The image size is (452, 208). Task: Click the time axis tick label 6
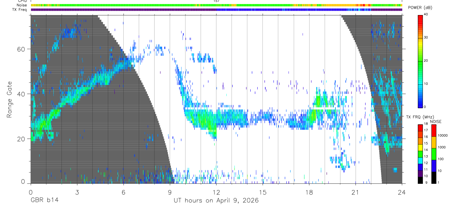123,192
